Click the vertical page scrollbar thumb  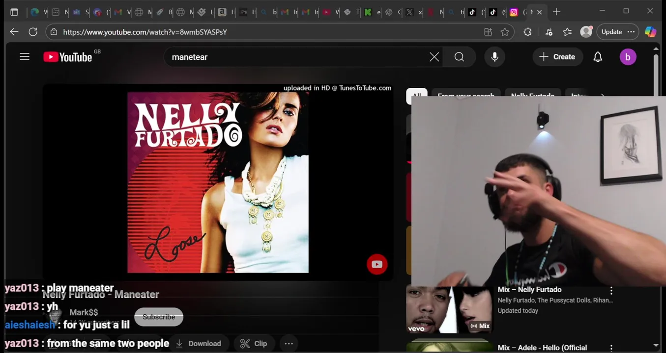coord(656,75)
